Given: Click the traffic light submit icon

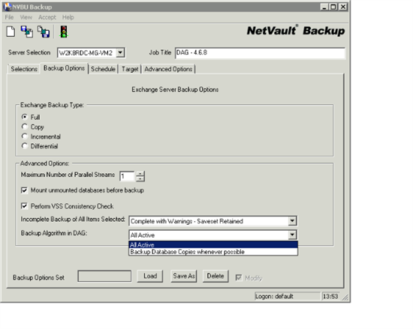Looking at the screenshot, I should (x=64, y=31).
